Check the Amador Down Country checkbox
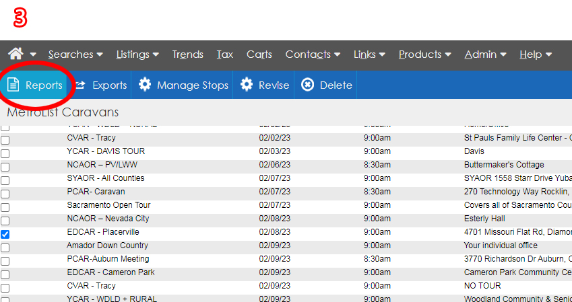Screen dimensions: 572x302 [5, 248]
